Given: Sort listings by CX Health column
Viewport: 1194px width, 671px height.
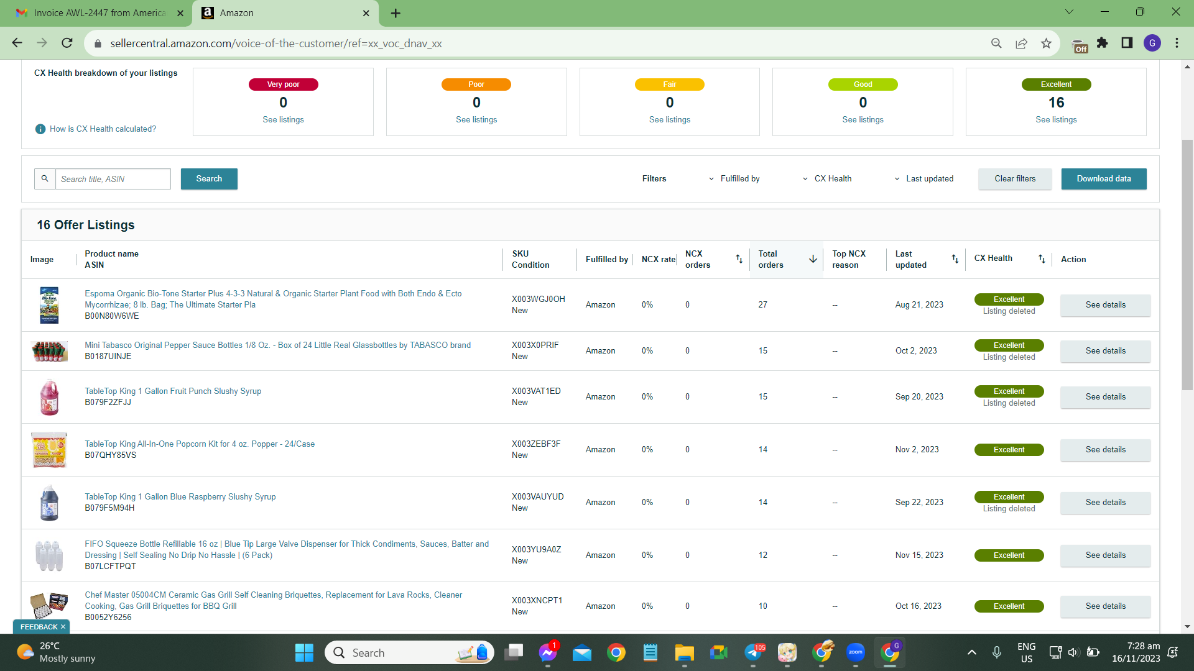Looking at the screenshot, I should [x=1042, y=259].
